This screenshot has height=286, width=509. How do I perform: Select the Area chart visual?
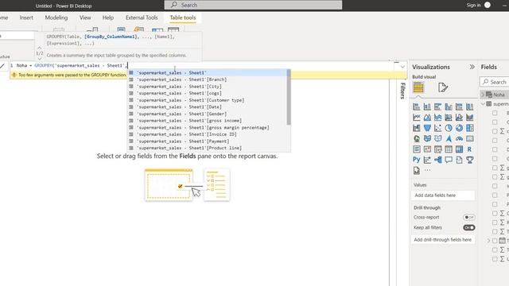click(x=427, y=118)
